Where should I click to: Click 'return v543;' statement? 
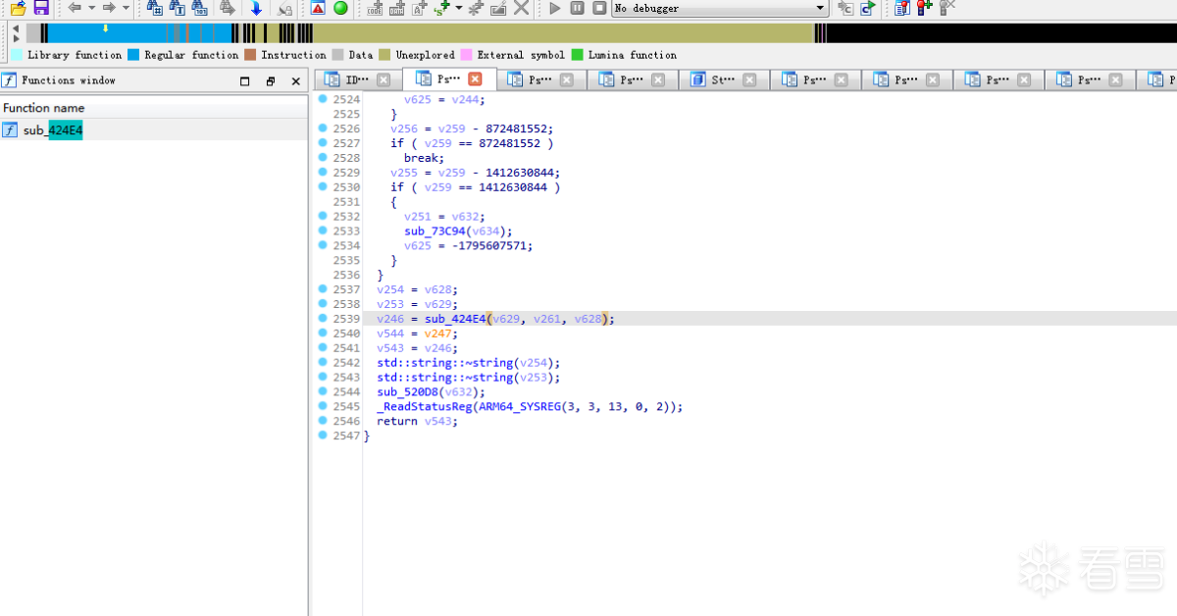(417, 421)
